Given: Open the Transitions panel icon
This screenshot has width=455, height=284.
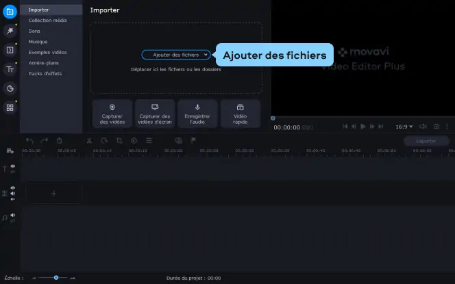Looking at the screenshot, I should [x=10, y=50].
